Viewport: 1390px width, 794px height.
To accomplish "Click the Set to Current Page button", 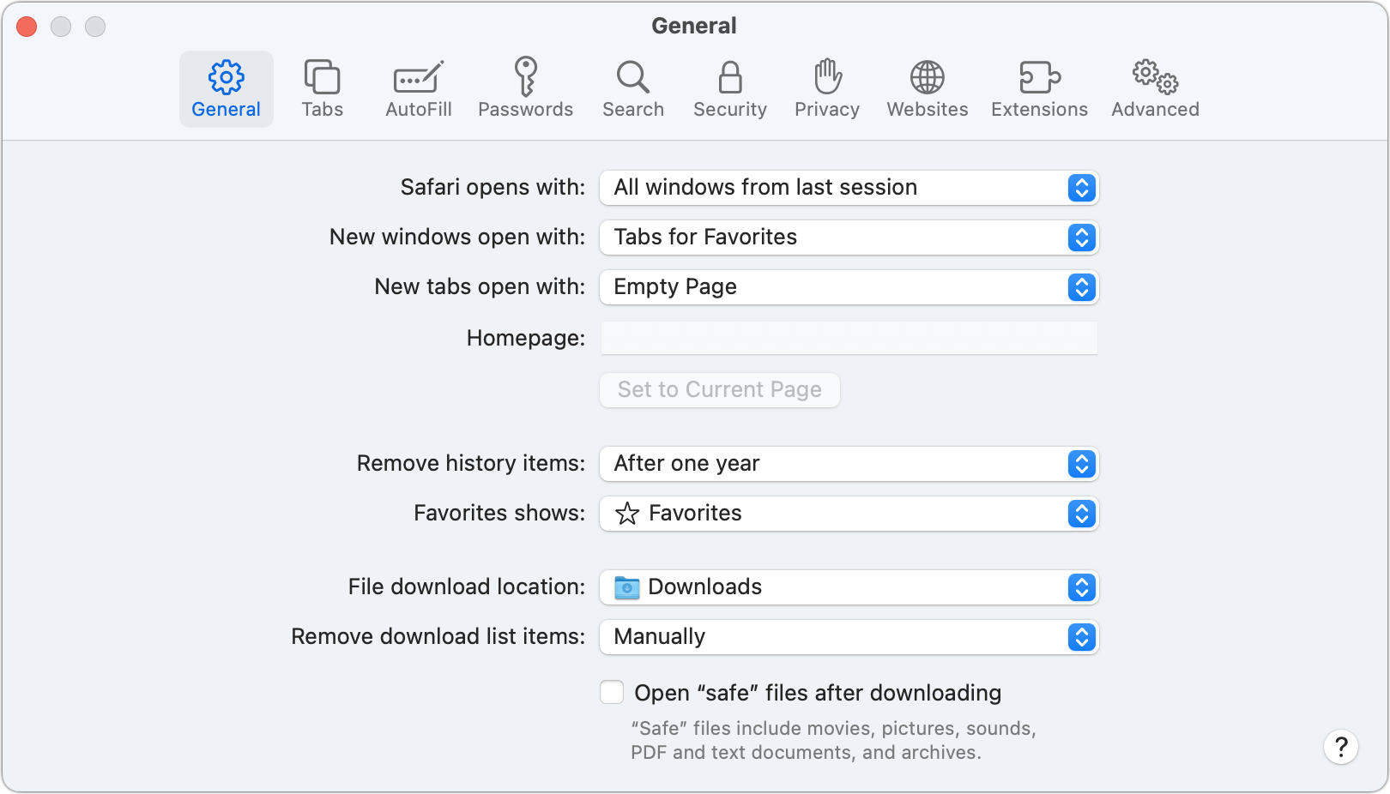I will [719, 390].
